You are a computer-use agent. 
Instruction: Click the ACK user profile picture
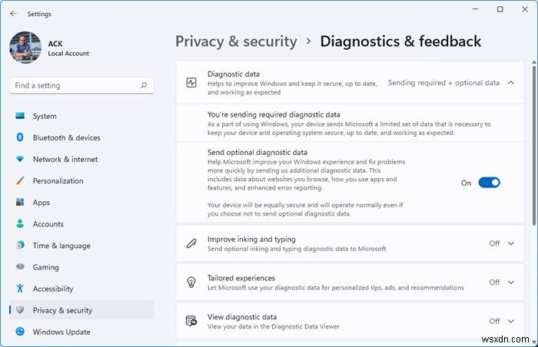25,48
